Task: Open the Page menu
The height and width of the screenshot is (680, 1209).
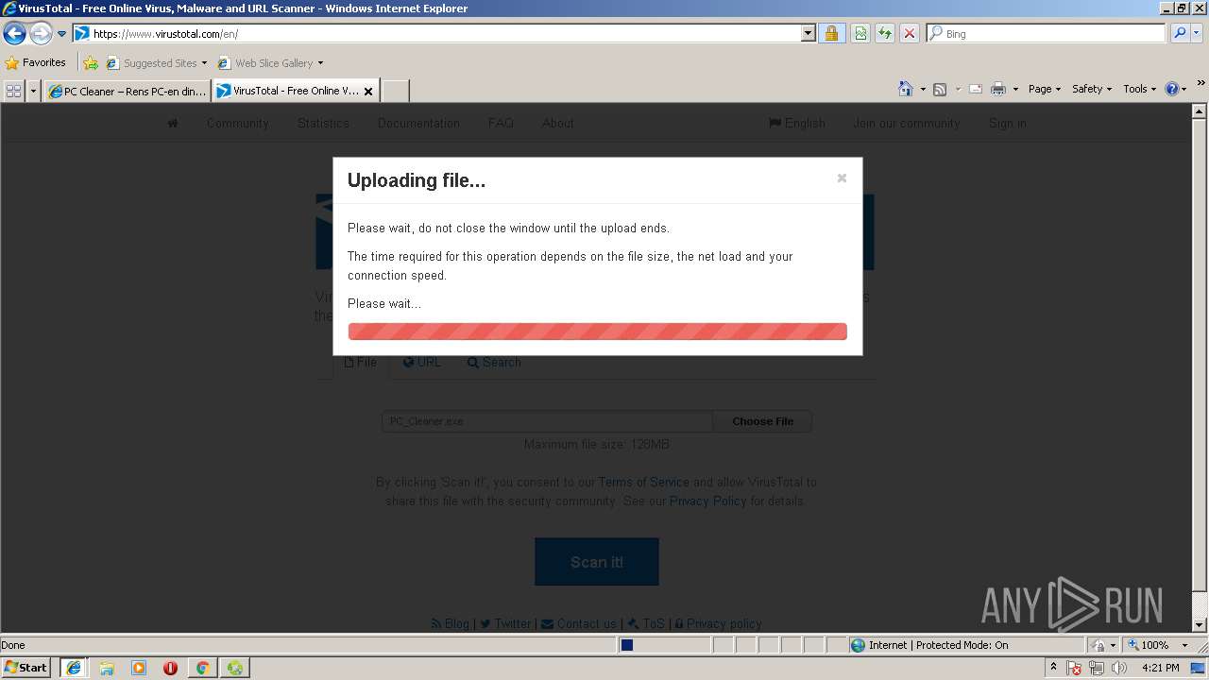Action: [x=1045, y=89]
